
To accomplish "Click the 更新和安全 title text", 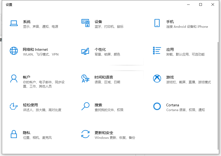I will 104,133.
